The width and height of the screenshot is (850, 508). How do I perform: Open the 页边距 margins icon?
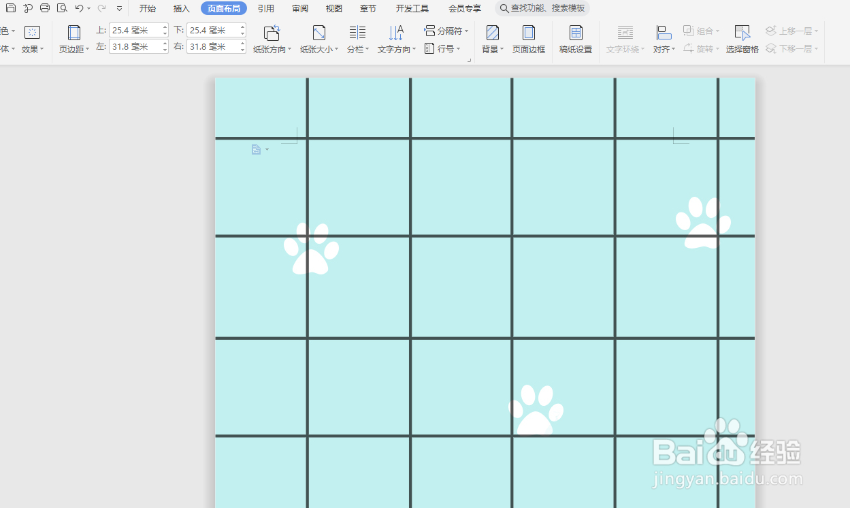pyautogui.click(x=74, y=33)
